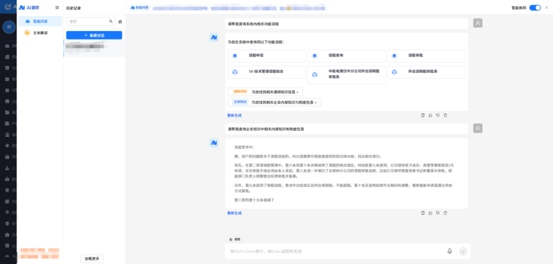This screenshot has width=553, height=264.
Task: Click the AI助手 logo title
Action: coord(29,7)
